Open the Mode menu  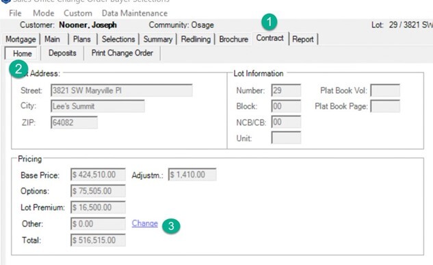pyautogui.click(x=43, y=13)
